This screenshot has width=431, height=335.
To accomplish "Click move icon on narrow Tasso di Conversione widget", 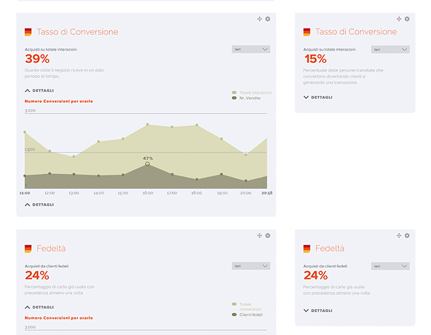I will tap(399, 19).
